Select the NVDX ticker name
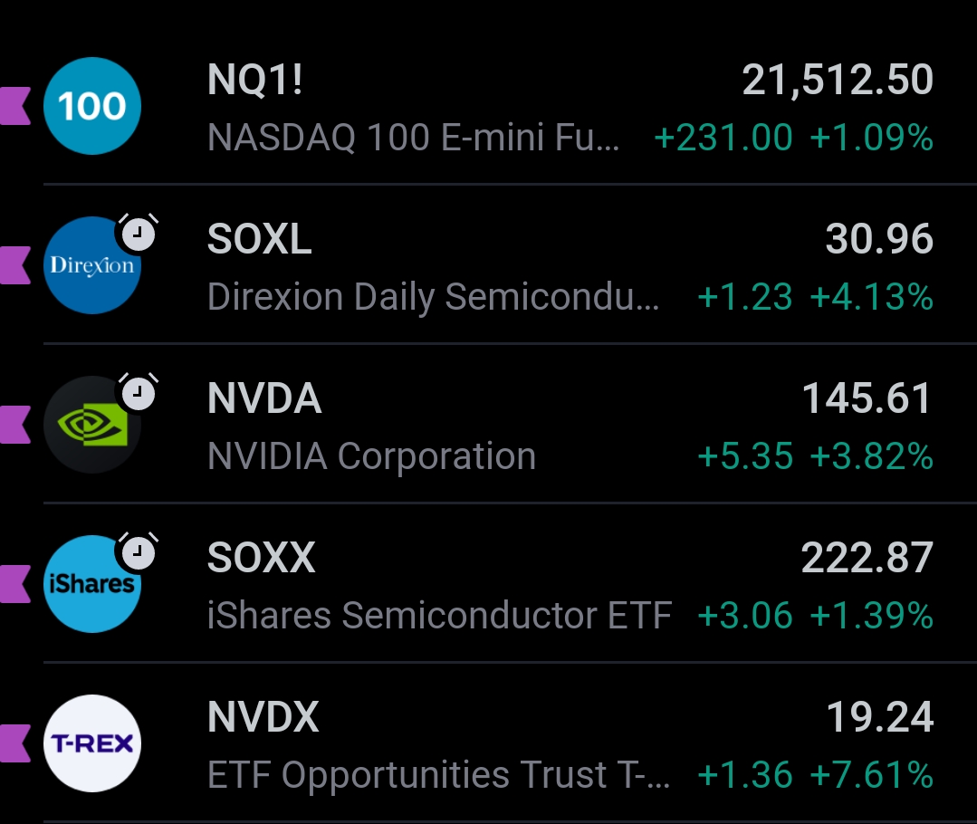The image size is (977, 824). click(x=263, y=717)
